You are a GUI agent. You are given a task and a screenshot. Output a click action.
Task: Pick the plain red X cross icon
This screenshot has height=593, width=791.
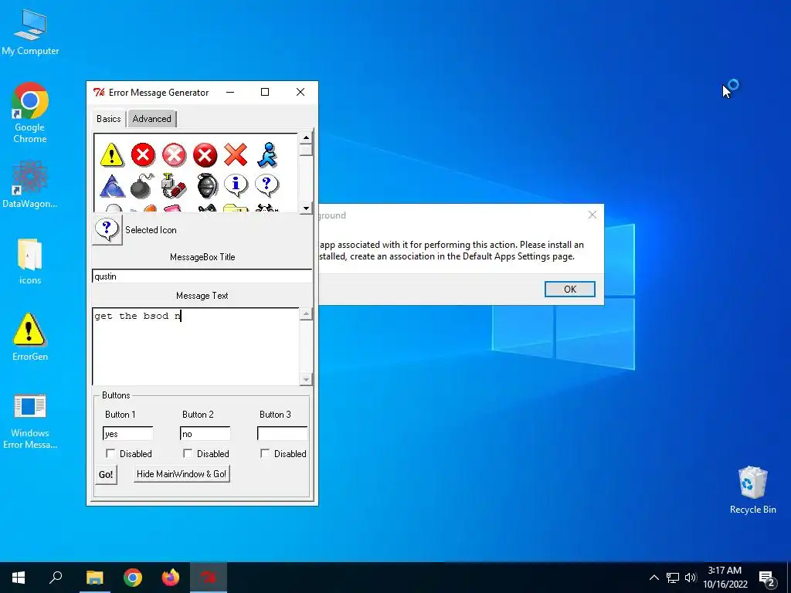236,154
